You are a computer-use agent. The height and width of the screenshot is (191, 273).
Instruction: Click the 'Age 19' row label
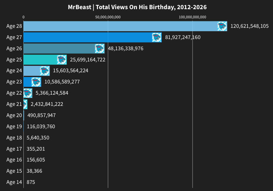pos(14,127)
